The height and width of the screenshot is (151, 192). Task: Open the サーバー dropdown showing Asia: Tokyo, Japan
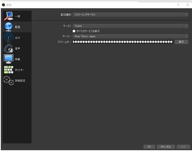pyautogui.click(x=130, y=36)
